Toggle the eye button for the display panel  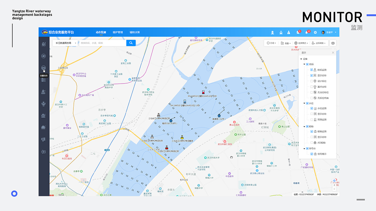coord(333,43)
